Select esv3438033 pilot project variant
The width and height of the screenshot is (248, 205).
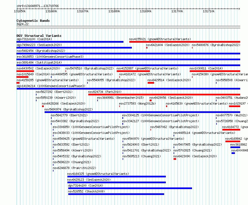click(x=91, y=133)
